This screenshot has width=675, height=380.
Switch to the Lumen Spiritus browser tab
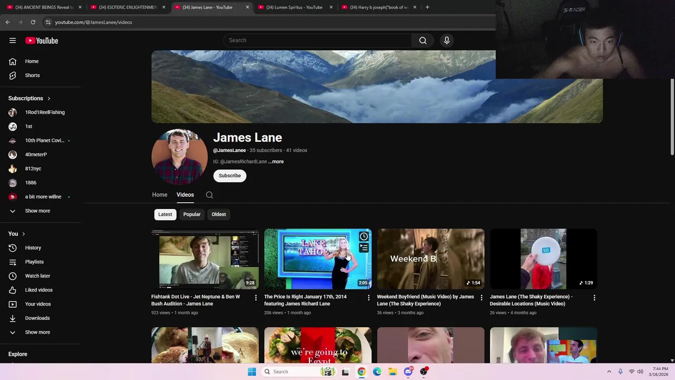coord(294,7)
